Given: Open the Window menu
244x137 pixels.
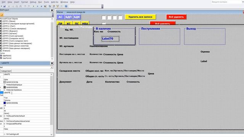Looking at the screenshot, I should [x=64, y=2].
